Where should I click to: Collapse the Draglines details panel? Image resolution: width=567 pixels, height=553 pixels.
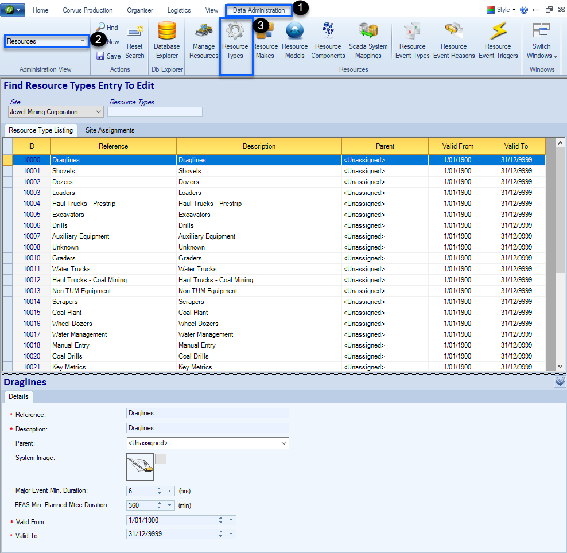coord(560,381)
